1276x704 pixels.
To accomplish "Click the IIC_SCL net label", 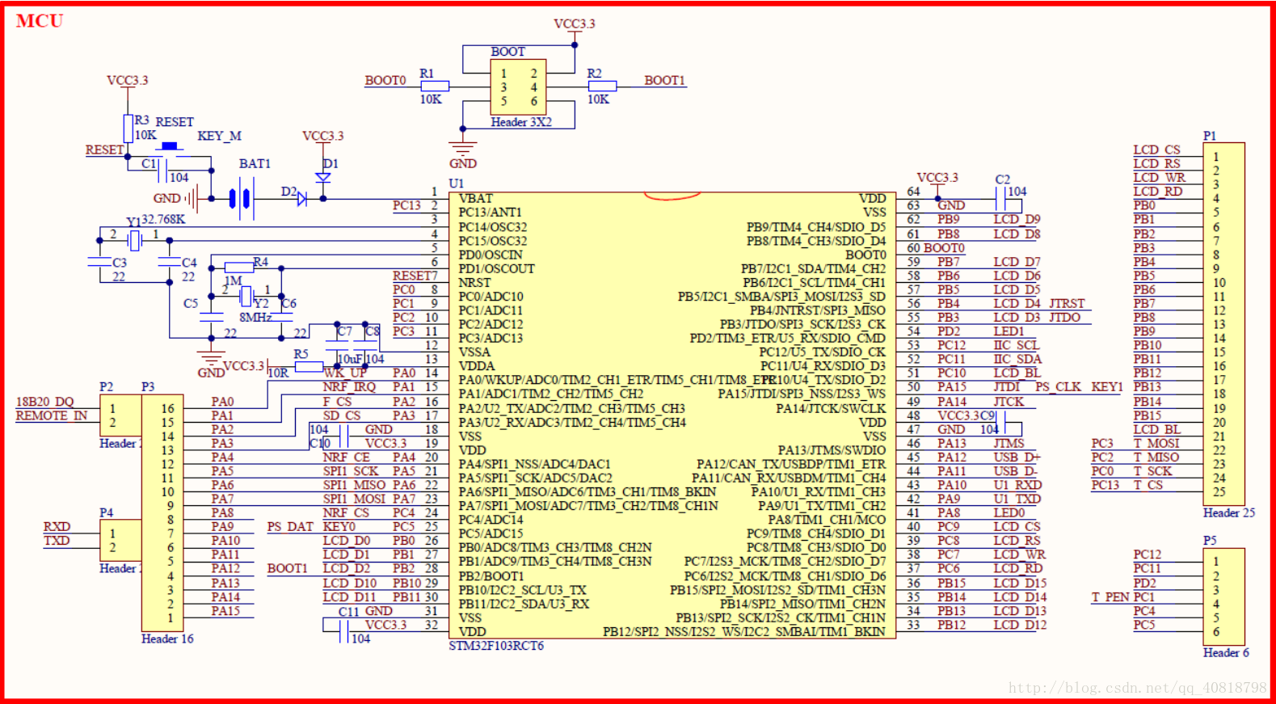I will (x=1017, y=345).
